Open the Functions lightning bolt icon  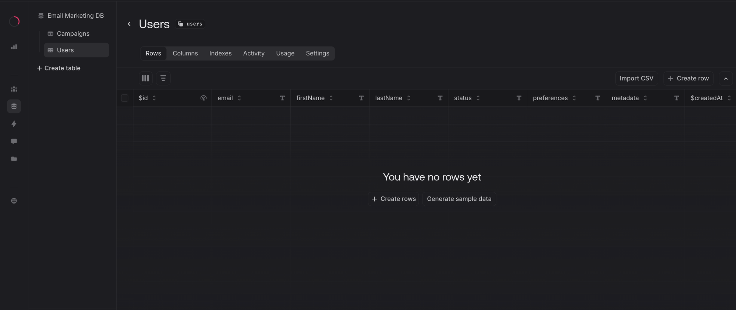pos(14,124)
